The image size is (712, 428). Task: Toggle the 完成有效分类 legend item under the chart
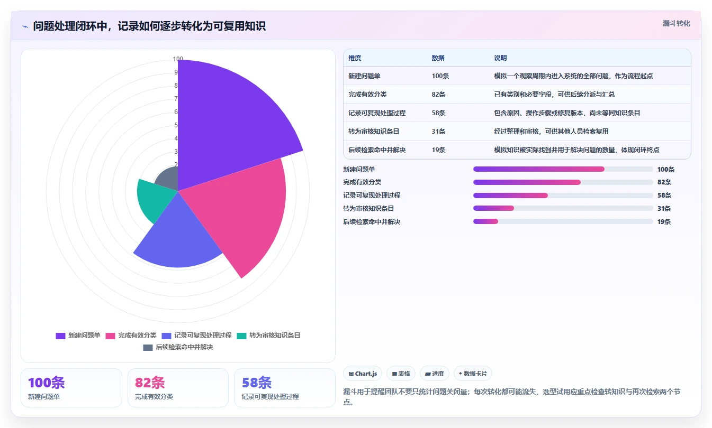pos(131,336)
